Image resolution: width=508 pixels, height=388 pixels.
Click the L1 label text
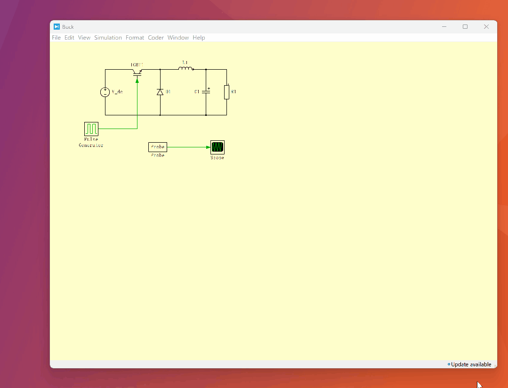click(x=185, y=62)
